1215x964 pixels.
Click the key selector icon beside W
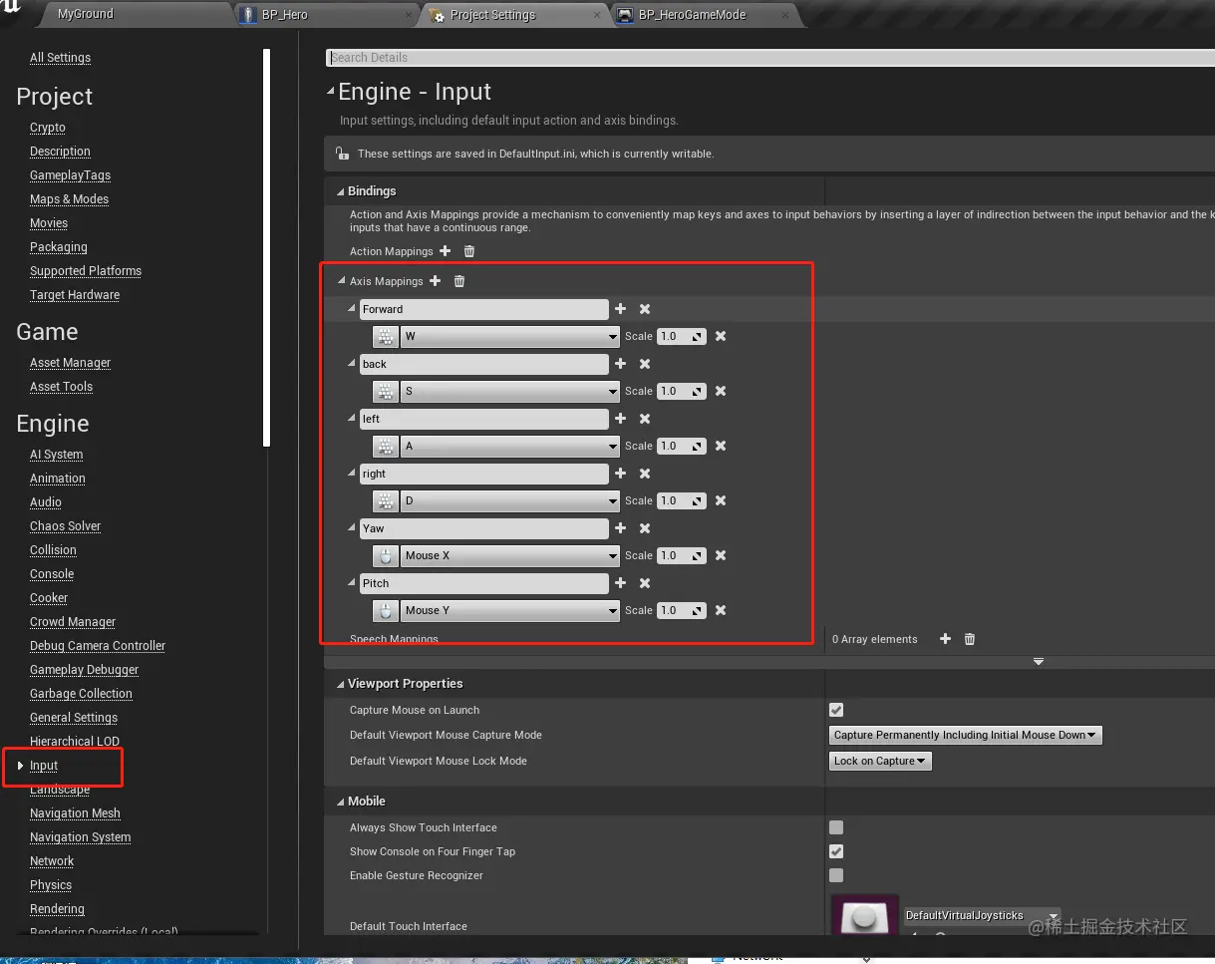point(385,337)
